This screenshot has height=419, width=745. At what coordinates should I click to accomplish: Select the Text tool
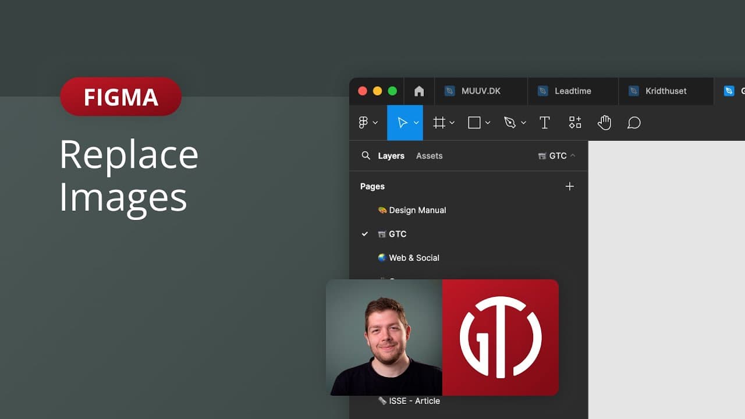point(545,123)
